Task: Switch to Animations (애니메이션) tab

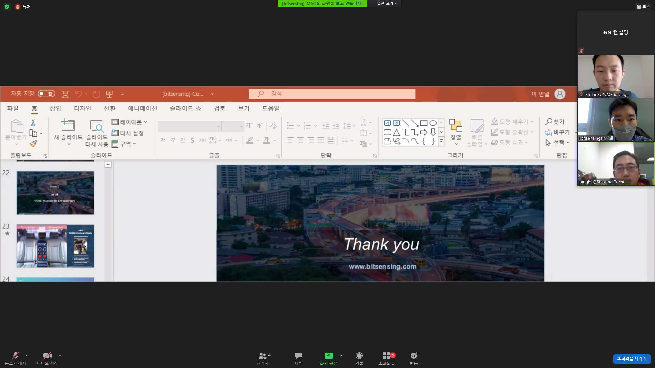Action: [142, 108]
